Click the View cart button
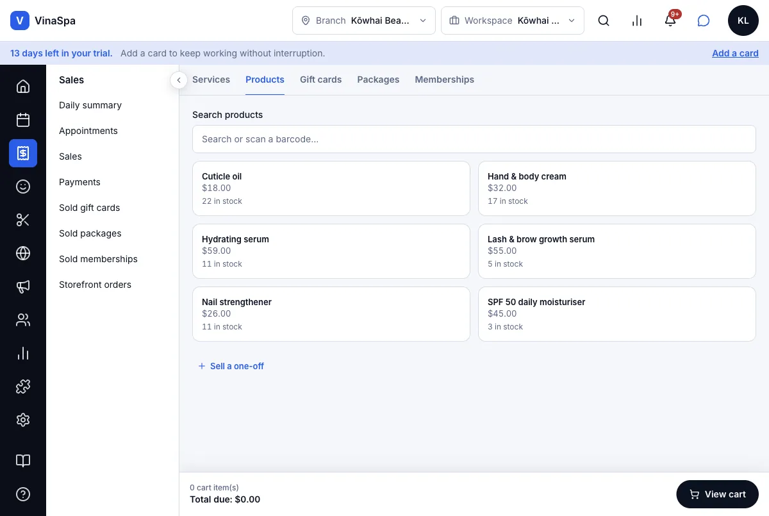 (x=718, y=494)
